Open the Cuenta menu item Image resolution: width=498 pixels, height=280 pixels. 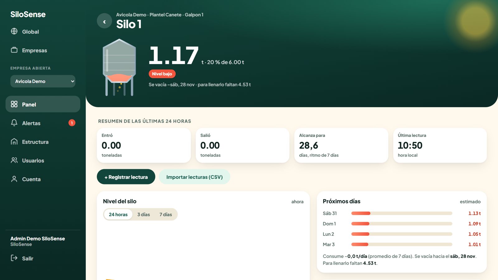click(43, 179)
